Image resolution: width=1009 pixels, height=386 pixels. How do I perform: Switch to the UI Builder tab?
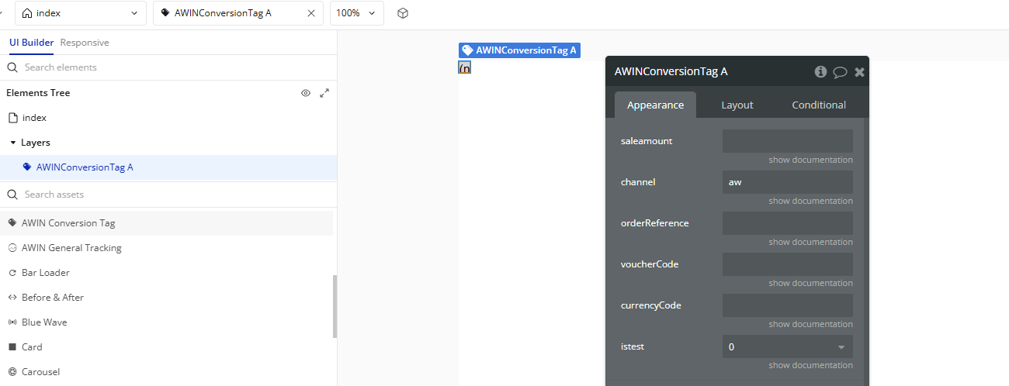click(32, 43)
